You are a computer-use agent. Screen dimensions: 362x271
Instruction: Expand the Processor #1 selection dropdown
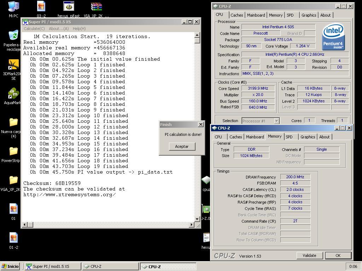point(276,121)
